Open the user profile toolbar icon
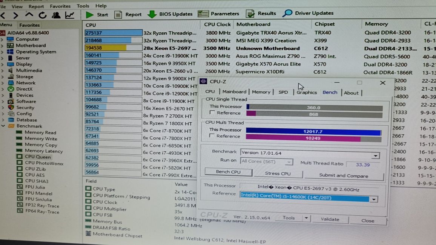436x245 pixels. [x=56, y=15]
